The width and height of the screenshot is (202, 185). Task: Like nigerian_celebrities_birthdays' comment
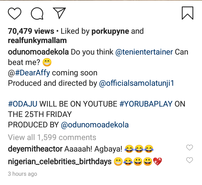click(190, 160)
